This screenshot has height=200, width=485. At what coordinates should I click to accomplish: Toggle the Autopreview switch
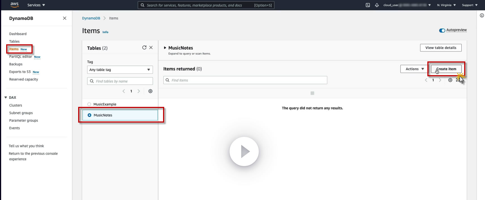442,30
